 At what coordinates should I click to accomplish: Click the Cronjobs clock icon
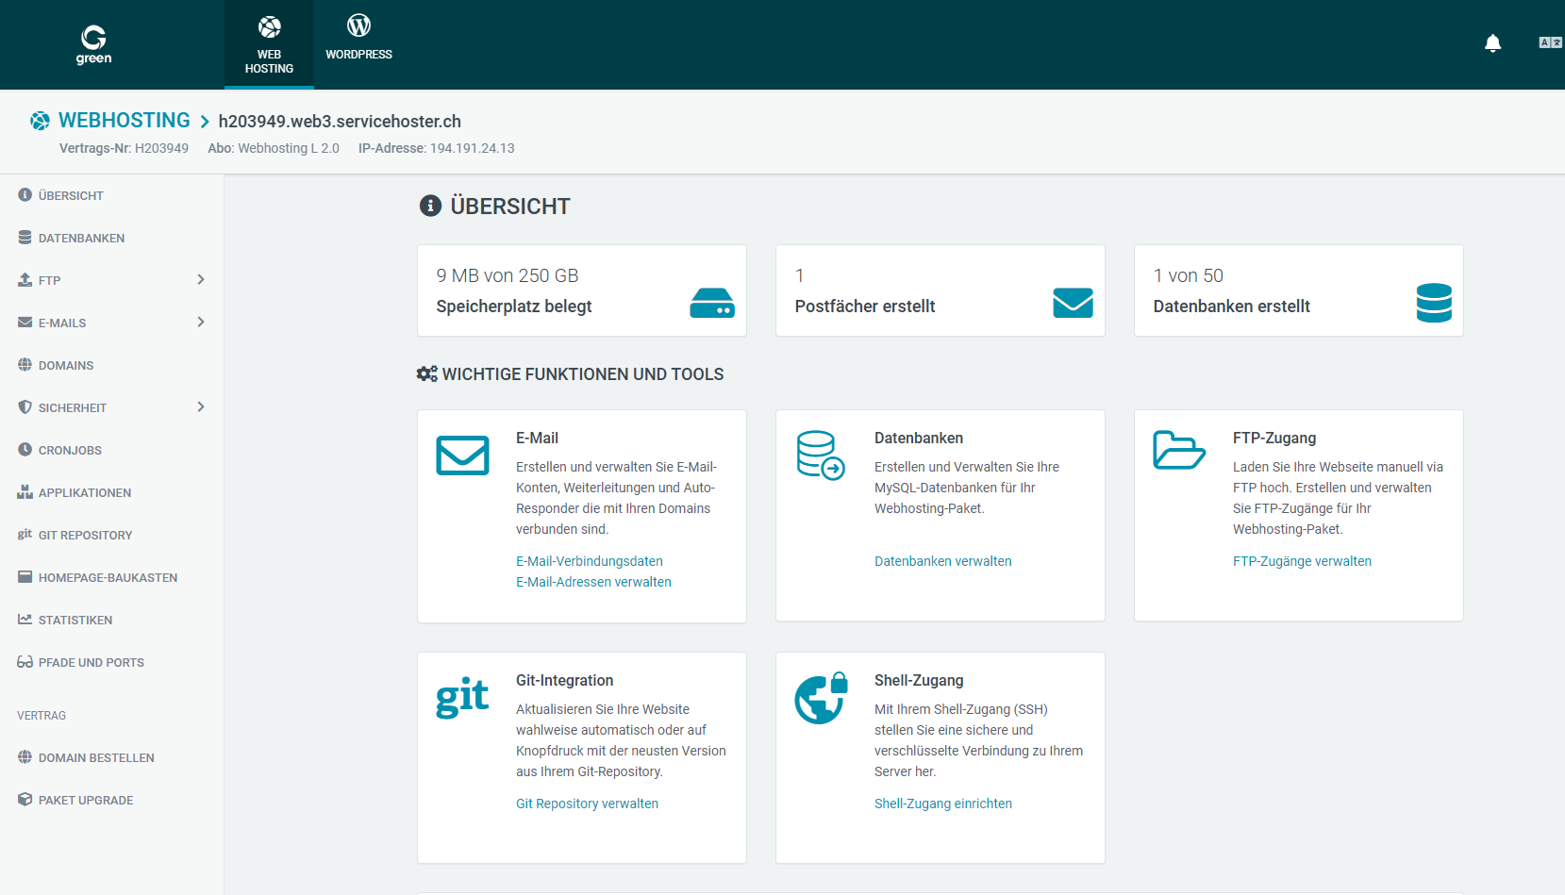[25, 449]
